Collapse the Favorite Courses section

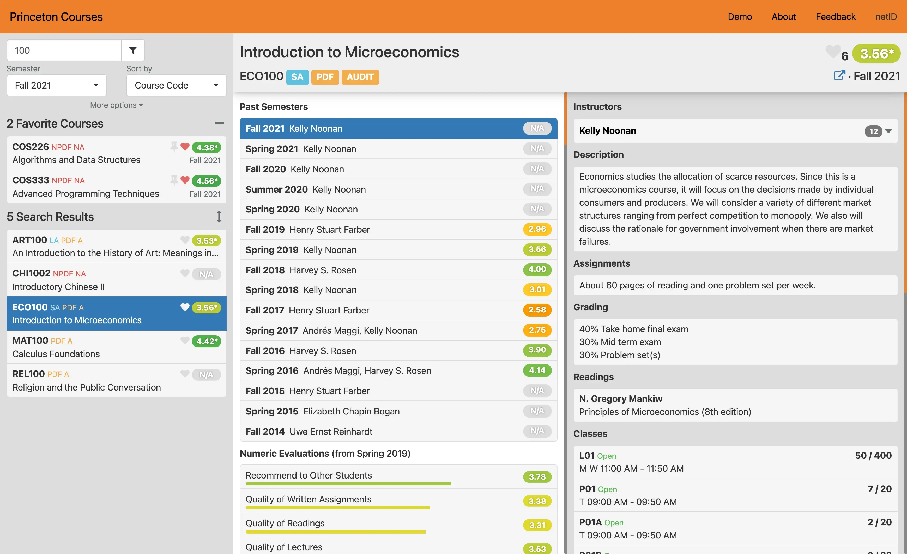(x=219, y=123)
